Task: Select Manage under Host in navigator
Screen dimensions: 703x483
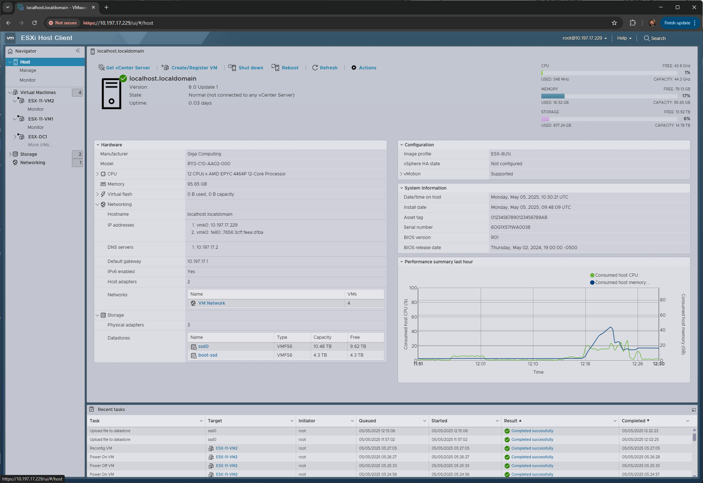Action: [x=28, y=70]
